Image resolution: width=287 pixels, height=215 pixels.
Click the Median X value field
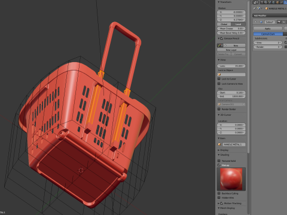tap(231, 12)
